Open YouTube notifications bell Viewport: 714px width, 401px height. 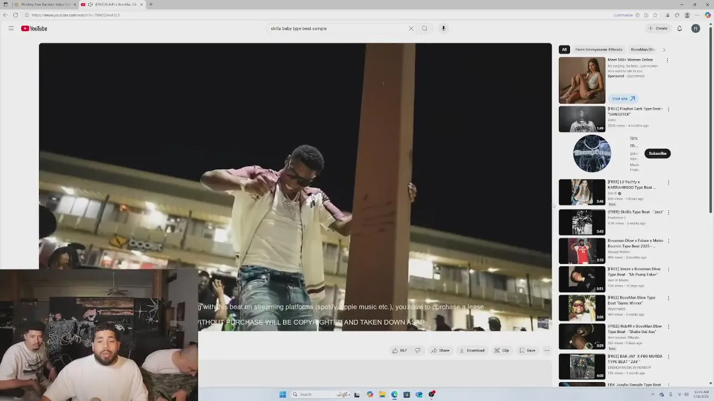click(x=679, y=28)
